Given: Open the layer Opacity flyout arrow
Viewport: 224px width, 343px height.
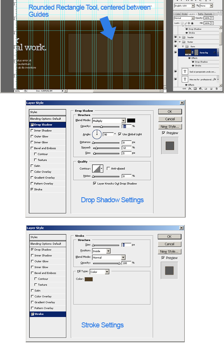Looking at the screenshot, I should [x=212, y=18].
